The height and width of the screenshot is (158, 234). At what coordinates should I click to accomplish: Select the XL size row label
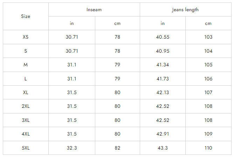(x=26, y=93)
